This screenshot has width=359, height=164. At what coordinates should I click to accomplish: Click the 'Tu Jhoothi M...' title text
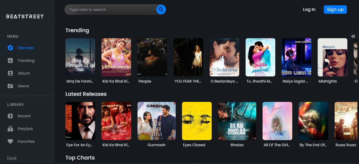pyautogui.click(x=259, y=81)
